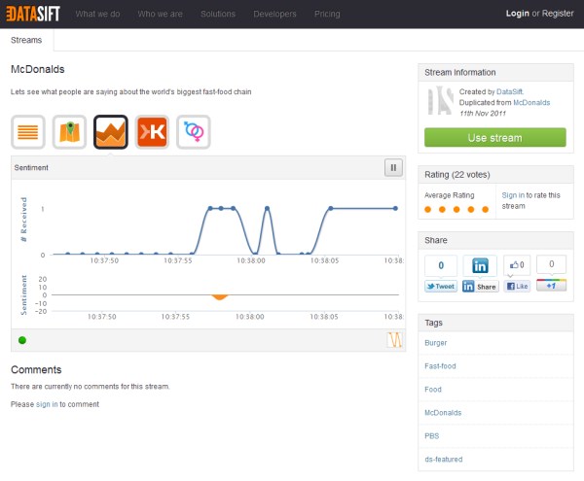Open the duplicated-from McDonalds link
Image resolution: width=584 pixels, height=481 pixels.
point(531,103)
